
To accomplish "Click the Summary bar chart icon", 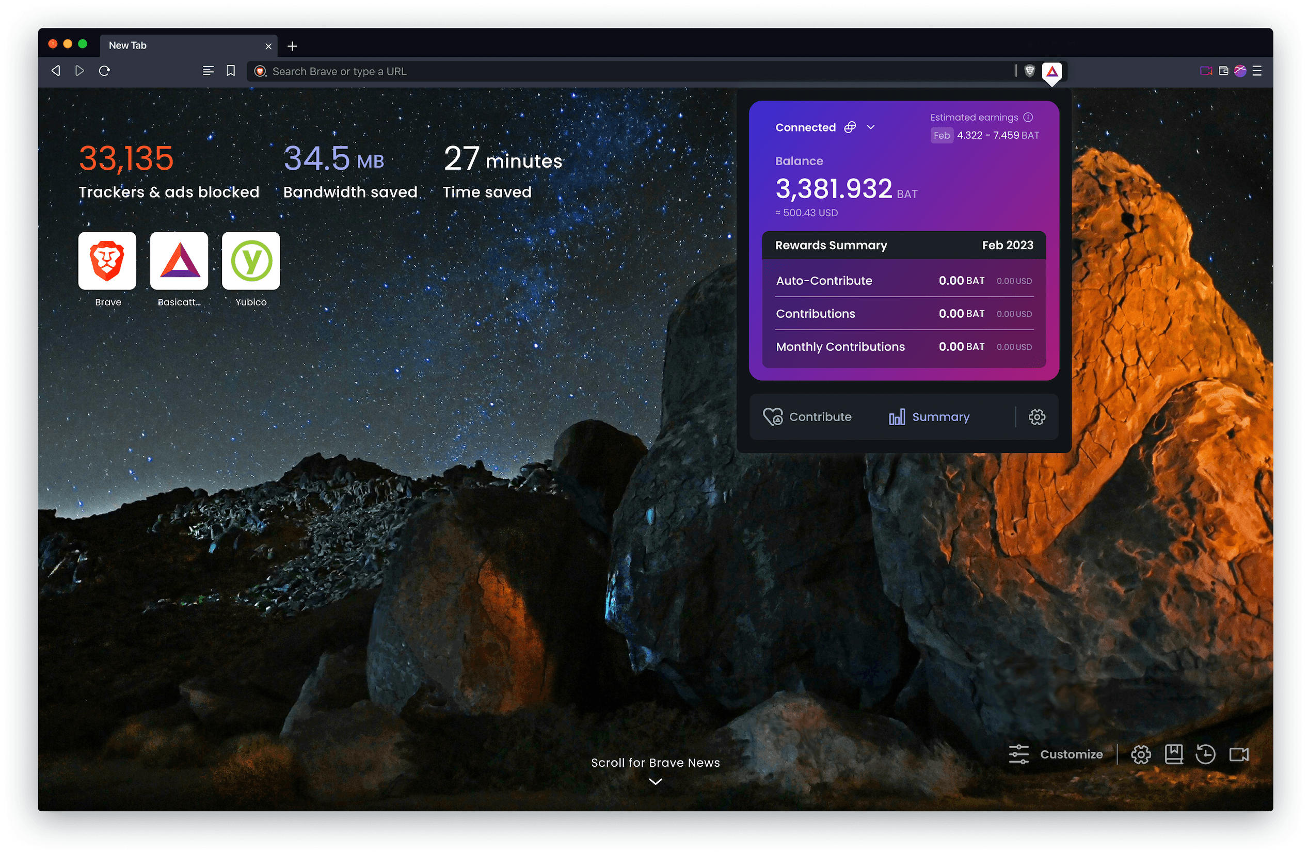I will pyautogui.click(x=898, y=416).
